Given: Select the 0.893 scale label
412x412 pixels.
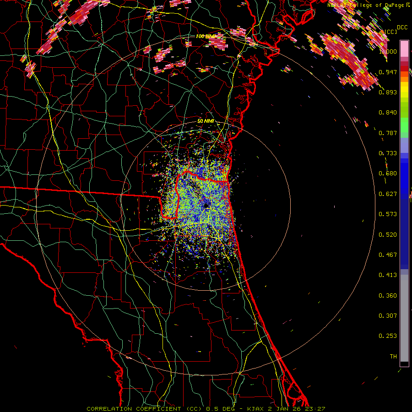Looking at the screenshot, I should pyautogui.click(x=388, y=92).
